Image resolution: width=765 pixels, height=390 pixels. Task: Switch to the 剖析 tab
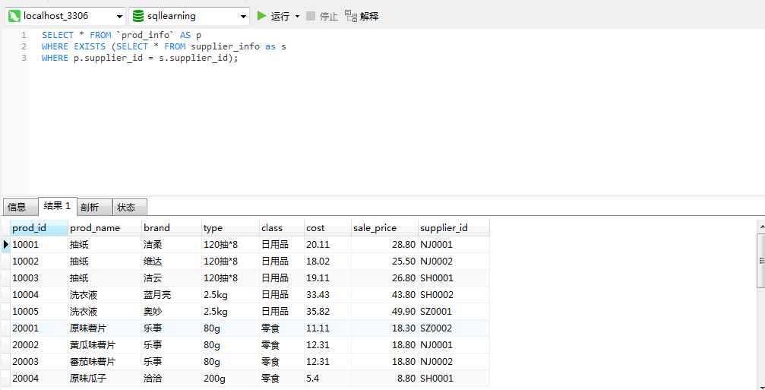pyautogui.click(x=95, y=207)
